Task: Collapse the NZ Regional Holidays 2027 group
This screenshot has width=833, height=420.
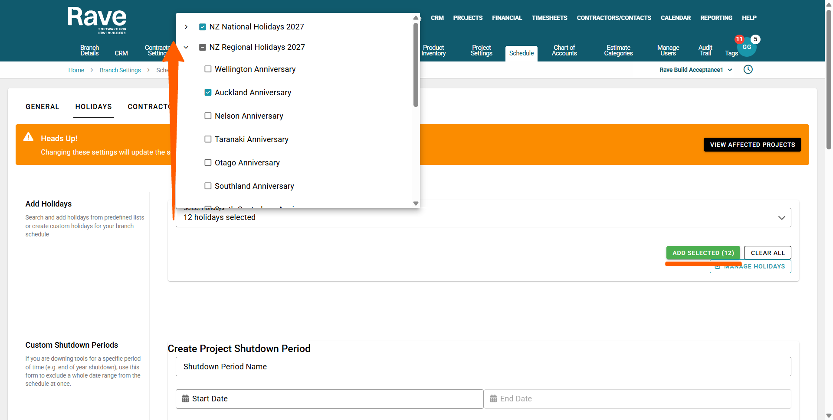Action: [186, 47]
